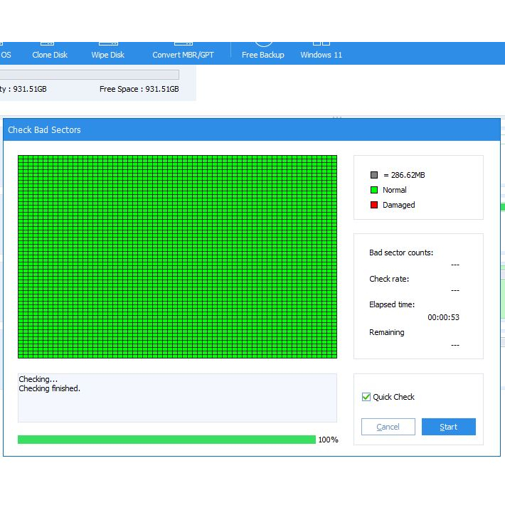Click the Elapsed time value 00:00:53
The image size is (505, 505).
click(443, 317)
